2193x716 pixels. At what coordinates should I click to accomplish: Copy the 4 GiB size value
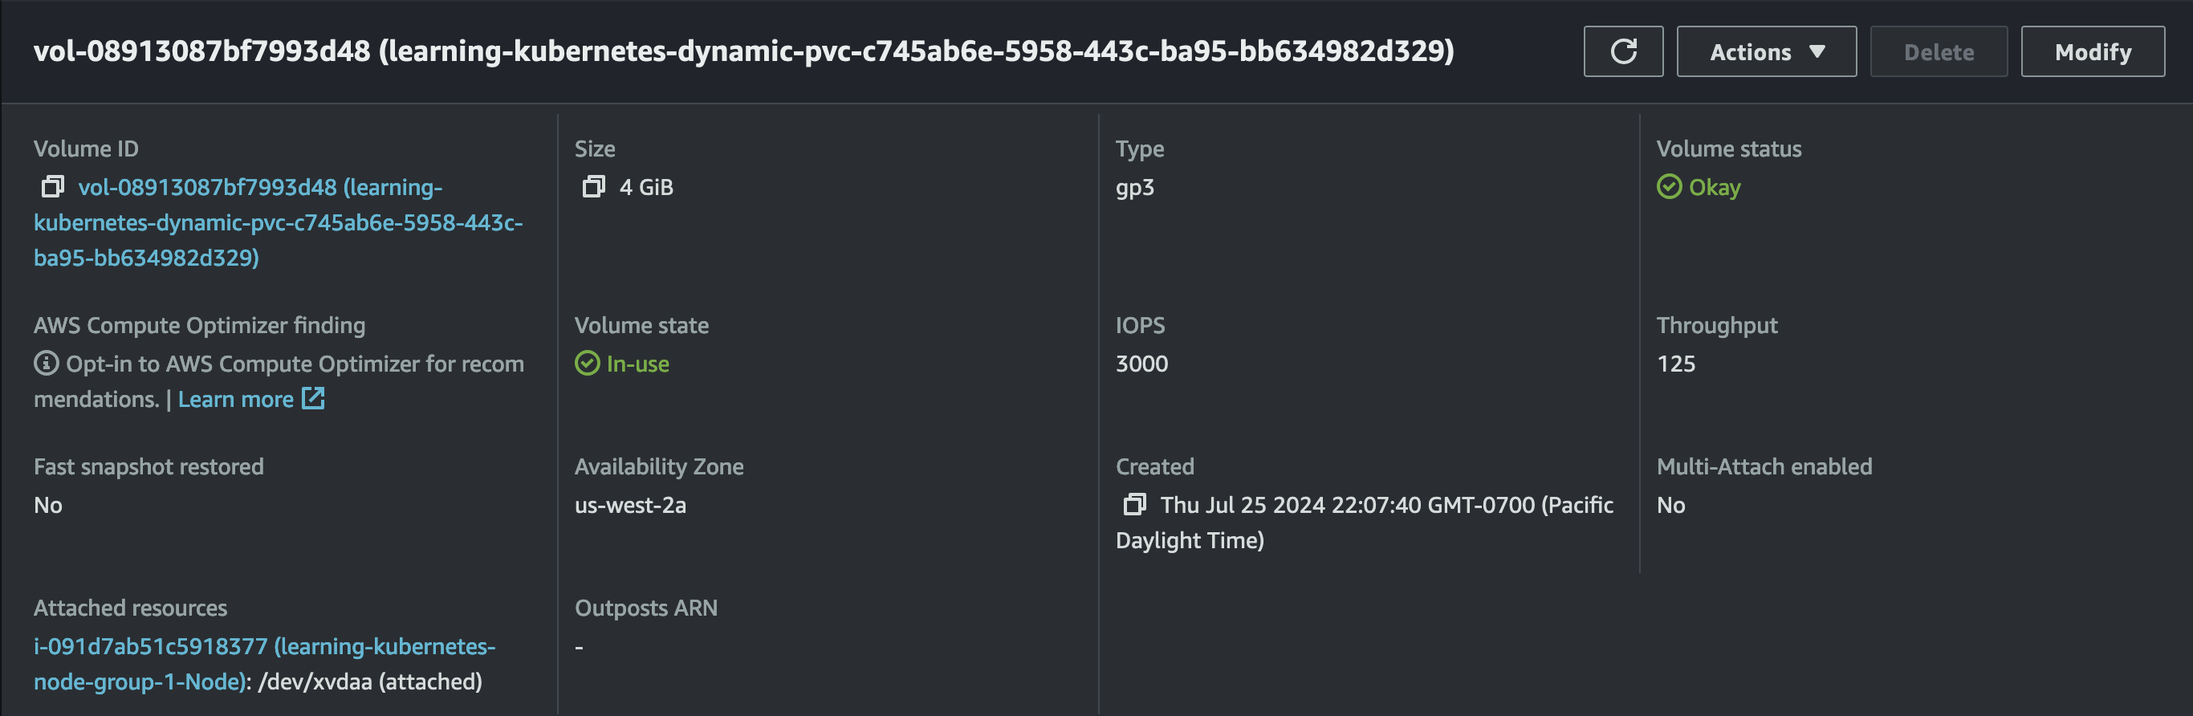pos(593,186)
